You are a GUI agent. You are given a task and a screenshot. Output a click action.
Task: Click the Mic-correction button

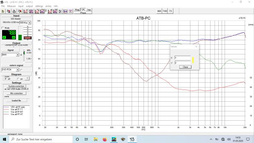(x=16, y=93)
